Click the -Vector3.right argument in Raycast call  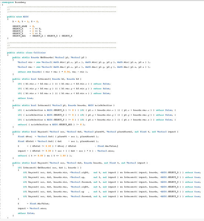pyautogui.click(x=79, y=172)
